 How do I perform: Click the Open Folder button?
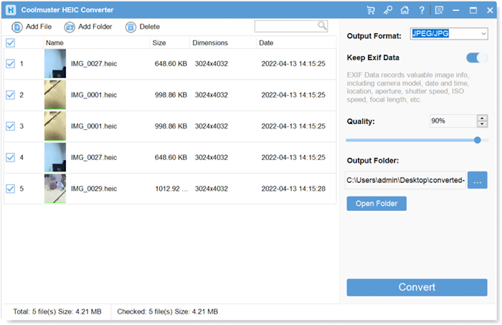tap(377, 204)
